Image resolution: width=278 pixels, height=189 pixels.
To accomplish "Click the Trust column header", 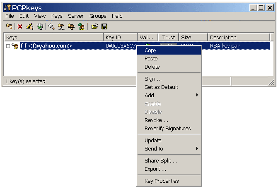I will pos(169,37).
